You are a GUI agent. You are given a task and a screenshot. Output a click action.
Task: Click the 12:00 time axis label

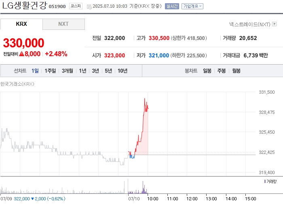[x=192, y=199]
